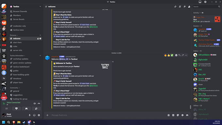Open the sticker picker

pos(178,115)
